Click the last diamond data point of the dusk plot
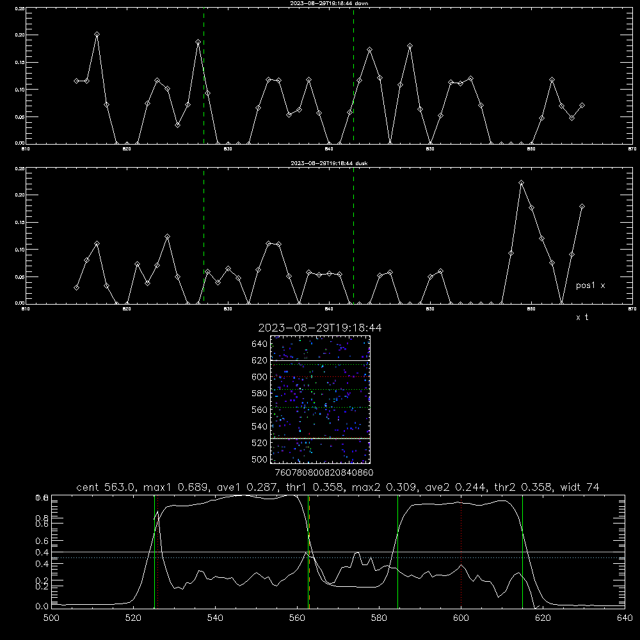 tap(582, 207)
